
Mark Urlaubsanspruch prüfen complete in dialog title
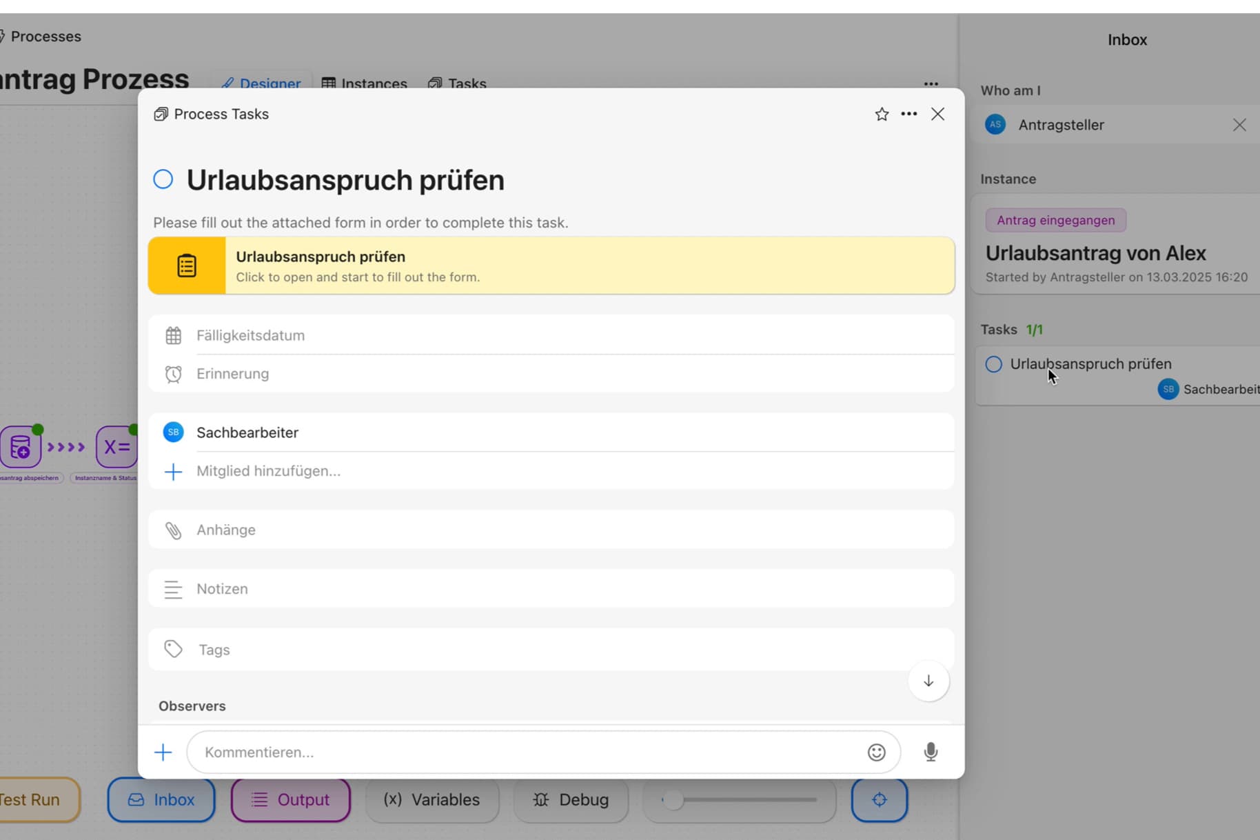(163, 180)
